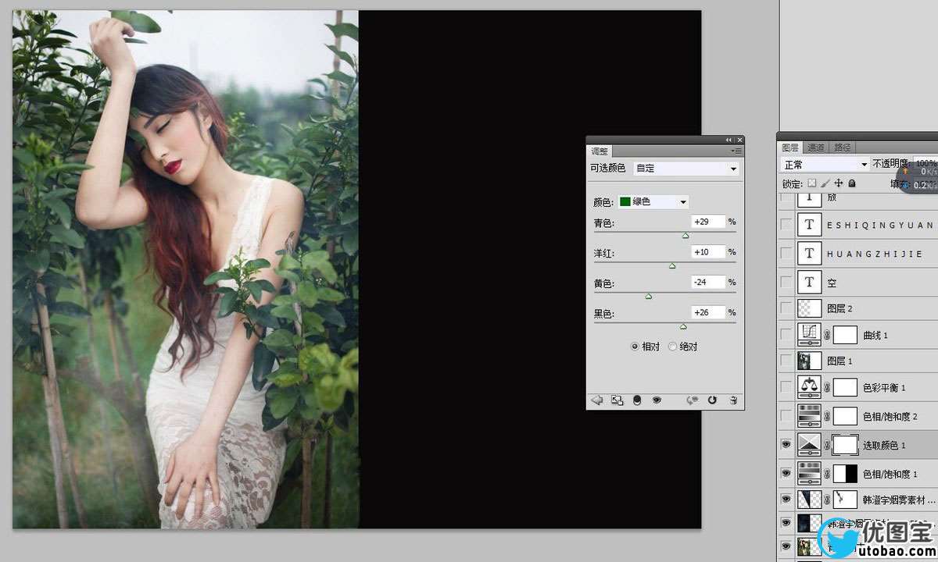Delete adjustment with the trash icon
This screenshot has height=562, width=938.
(x=732, y=400)
